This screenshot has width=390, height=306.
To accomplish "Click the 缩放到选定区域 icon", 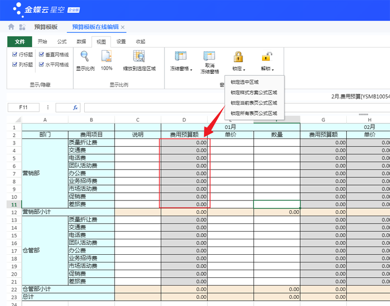I will point(139,56).
